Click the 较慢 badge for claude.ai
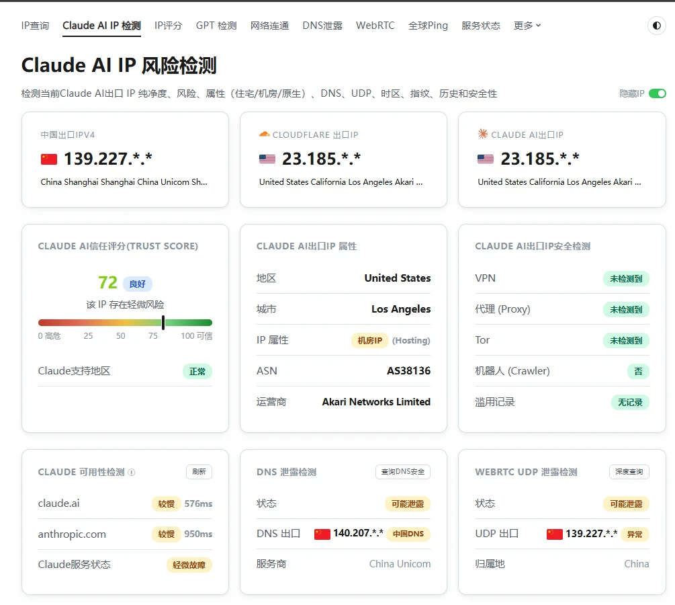Screen dimensions: 675x605 tap(166, 503)
